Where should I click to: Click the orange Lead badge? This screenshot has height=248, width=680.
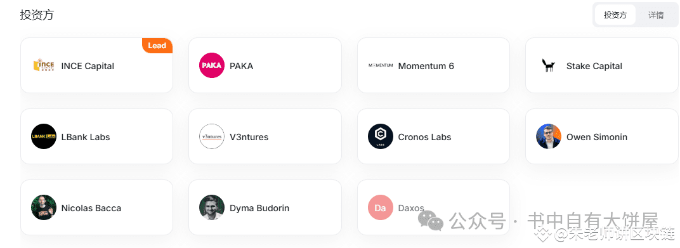point(157,46)
